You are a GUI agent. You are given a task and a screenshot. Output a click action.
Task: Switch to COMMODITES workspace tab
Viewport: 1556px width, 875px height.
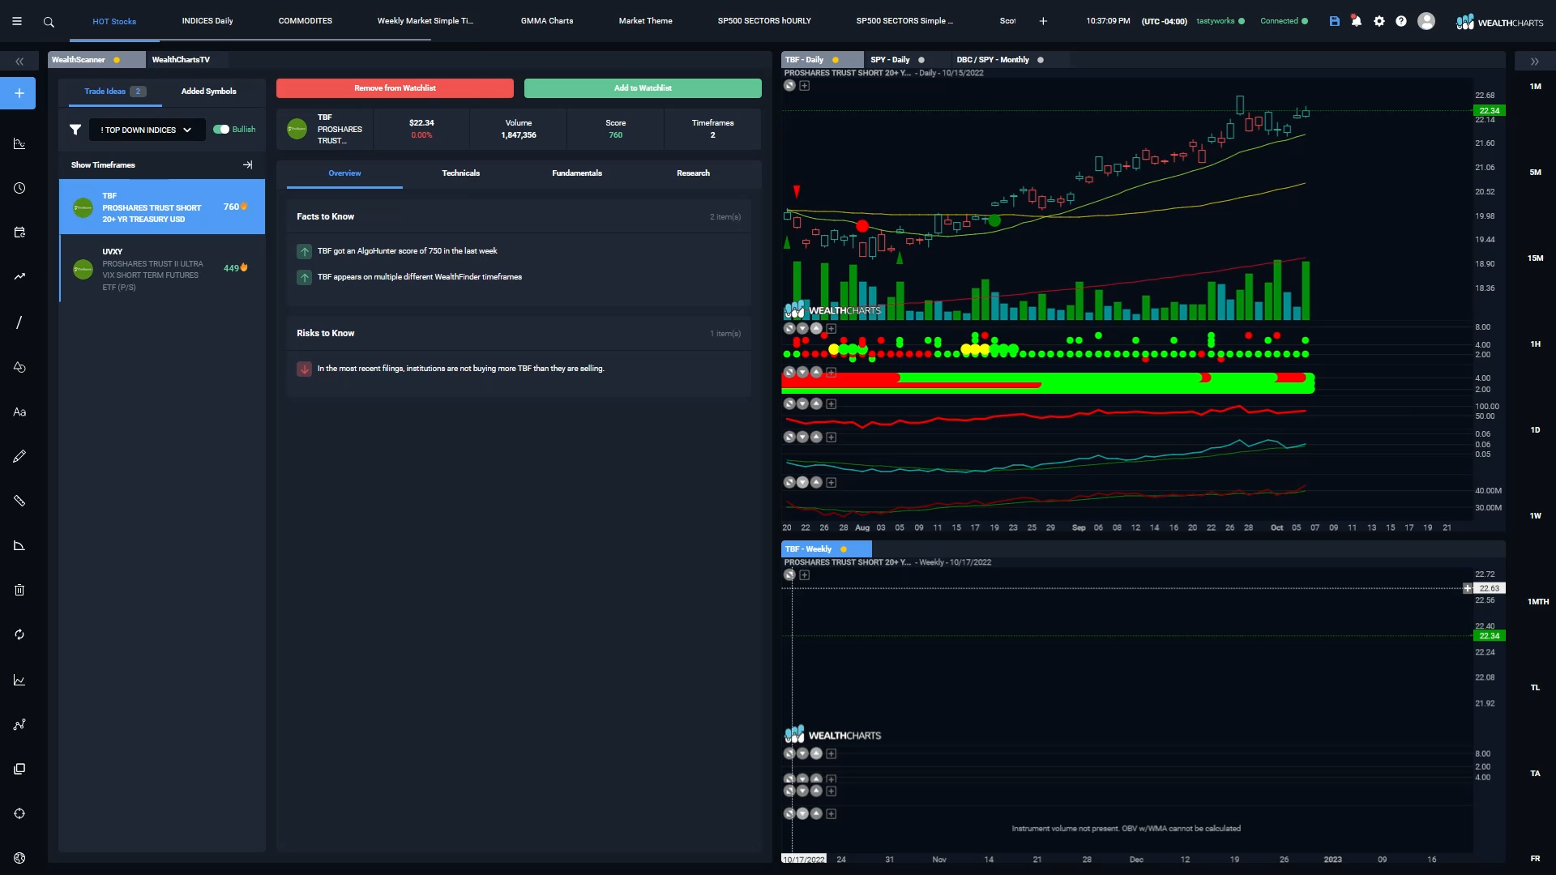pos(306,21)
